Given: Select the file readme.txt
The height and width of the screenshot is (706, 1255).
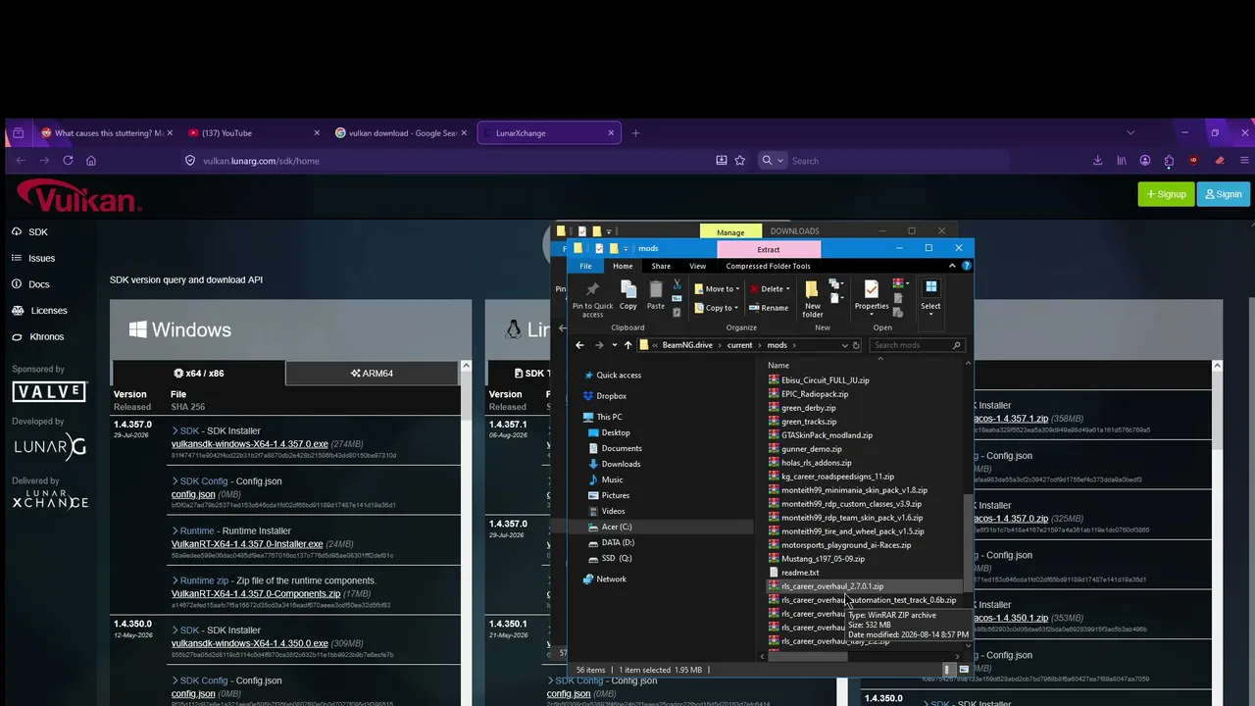Looking at the screenshot, I should click(800, 573).
